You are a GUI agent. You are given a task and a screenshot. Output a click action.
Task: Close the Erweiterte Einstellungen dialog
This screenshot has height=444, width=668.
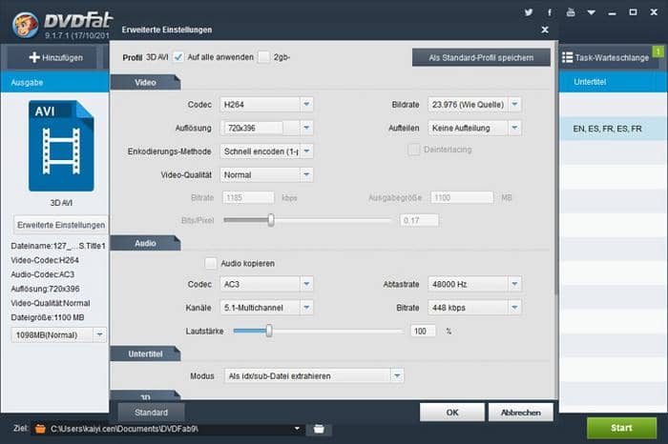(545, 30)
